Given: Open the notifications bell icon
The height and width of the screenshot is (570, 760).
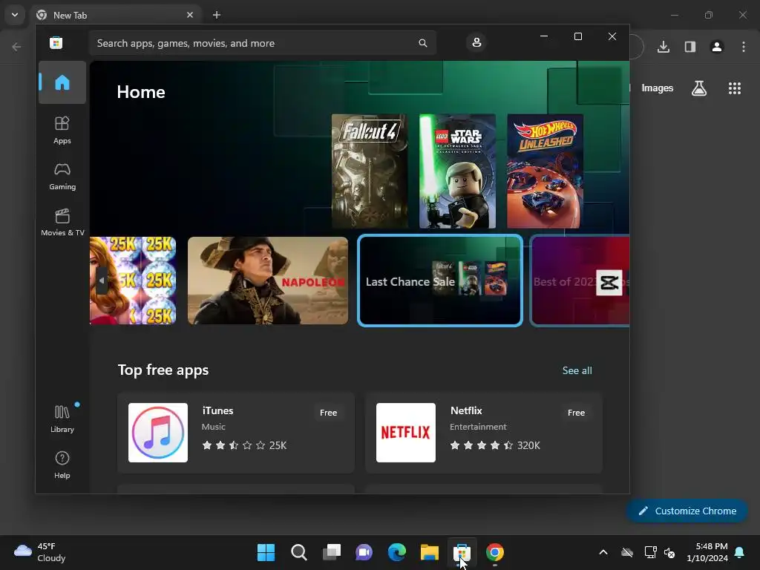Looking at the screenshot, I should [740, 552].
